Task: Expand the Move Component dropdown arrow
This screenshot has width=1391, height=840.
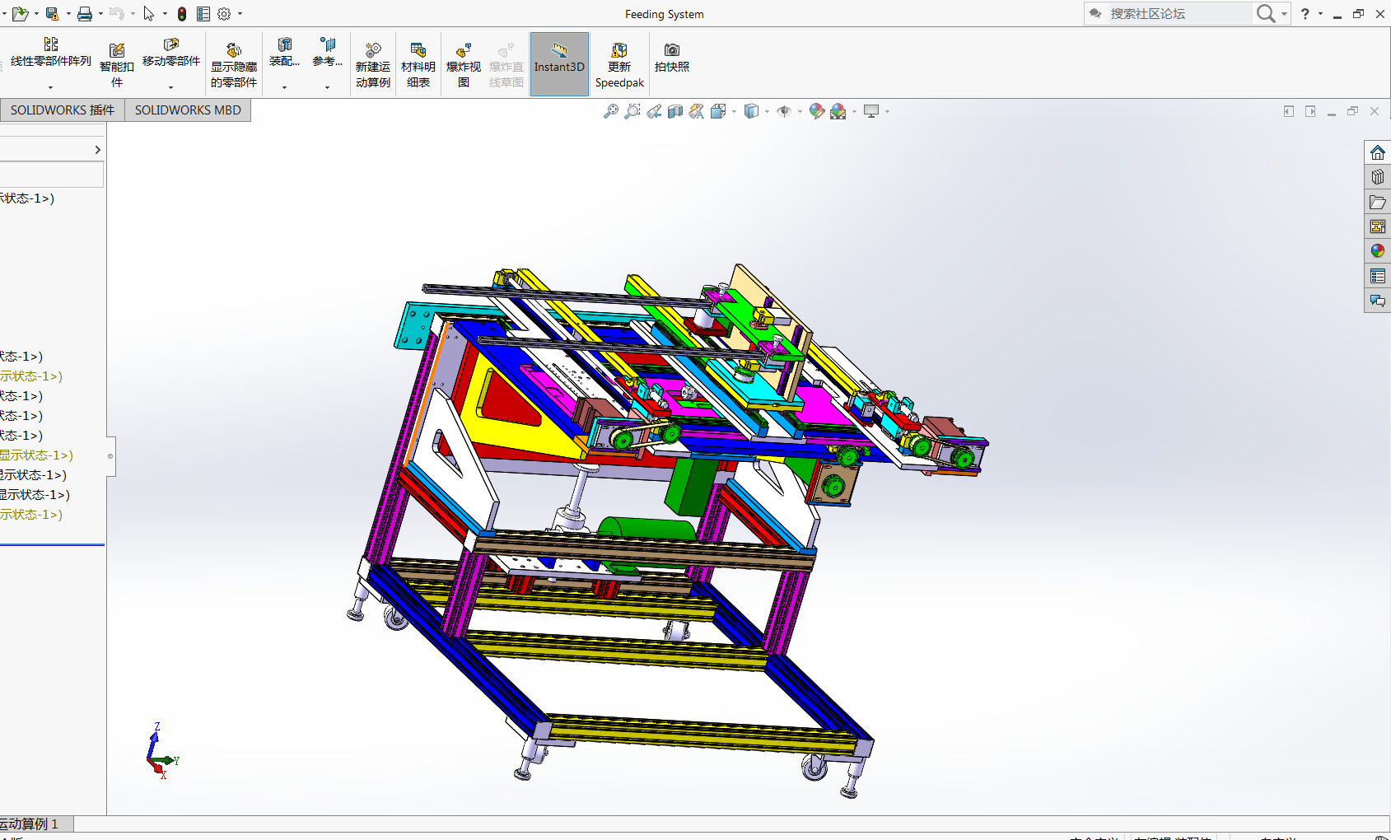Action: (x=170, y=87)
